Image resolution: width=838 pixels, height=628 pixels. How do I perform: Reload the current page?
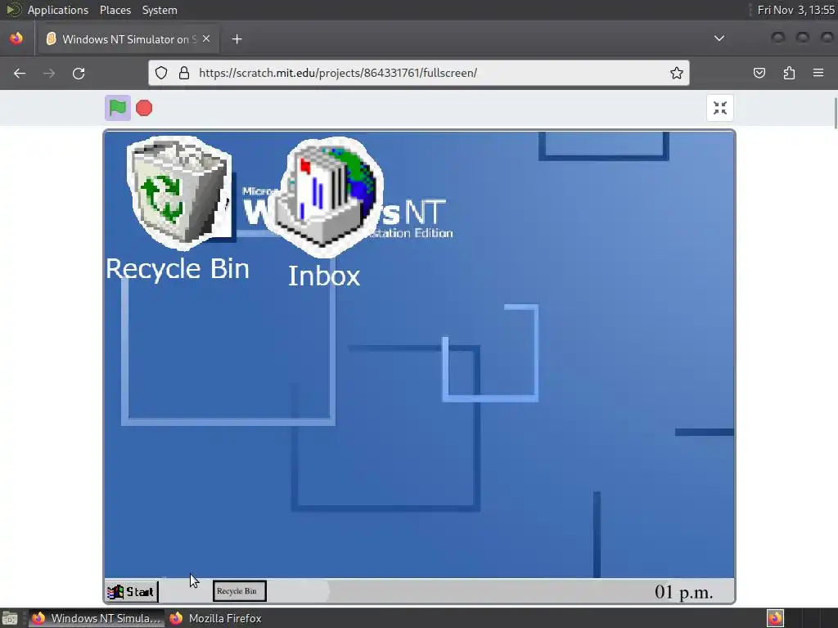click(79, 73)
